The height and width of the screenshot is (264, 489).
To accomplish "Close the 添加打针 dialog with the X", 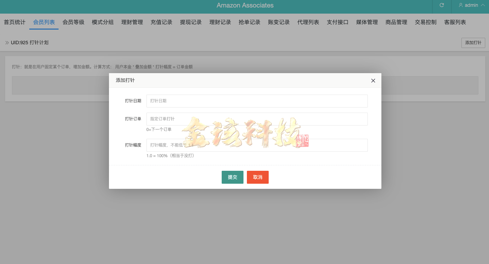I will pos(373,81).
